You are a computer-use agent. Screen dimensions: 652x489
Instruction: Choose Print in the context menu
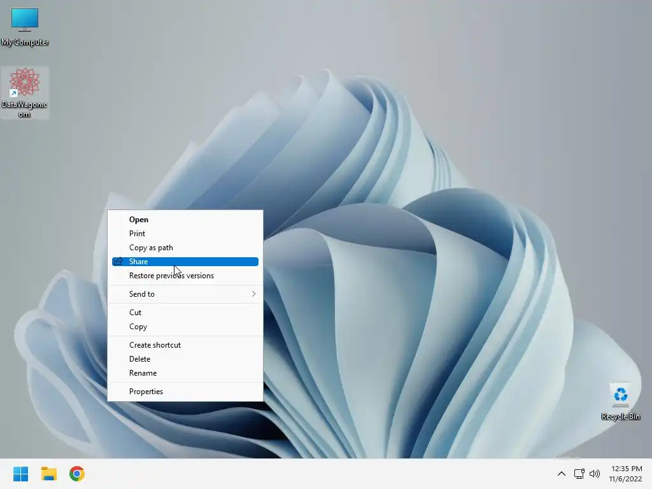click(x=185, y=234)
